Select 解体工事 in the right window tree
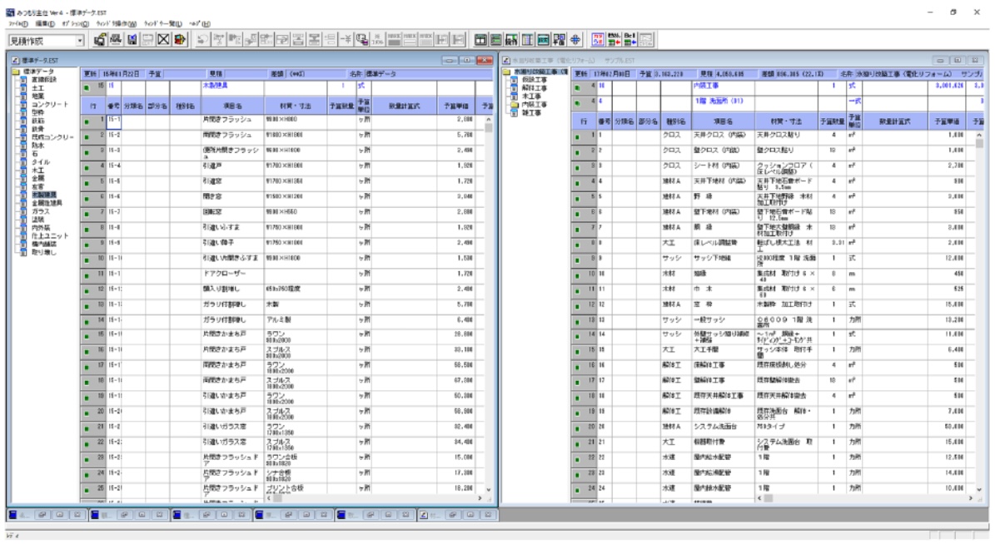 coord(535,89)
